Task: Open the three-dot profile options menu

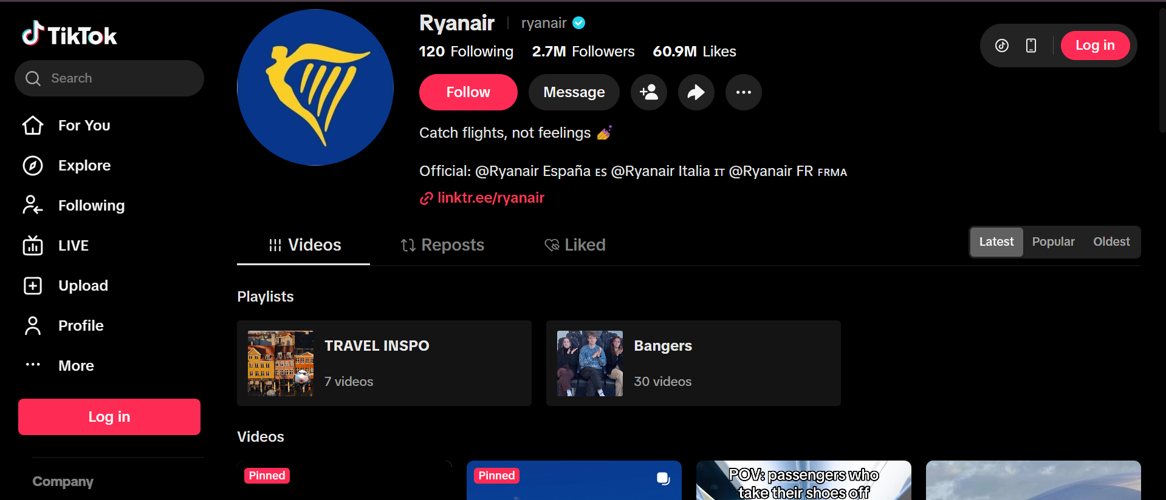Action: [x=744, y=92]
